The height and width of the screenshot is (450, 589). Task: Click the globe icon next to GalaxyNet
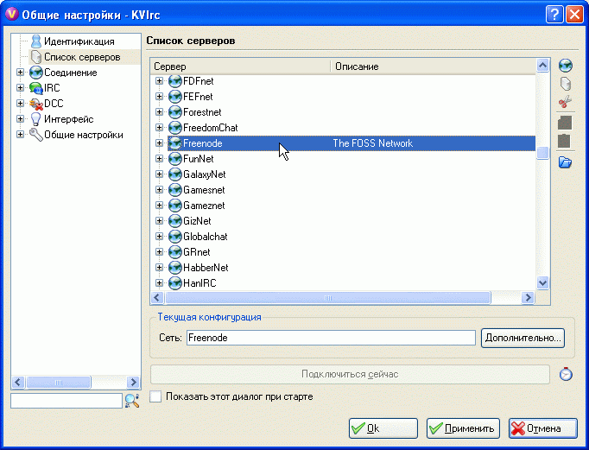click(175, 174)
